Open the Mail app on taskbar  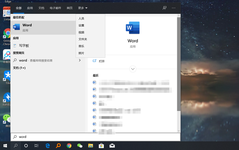pos(112,146)
